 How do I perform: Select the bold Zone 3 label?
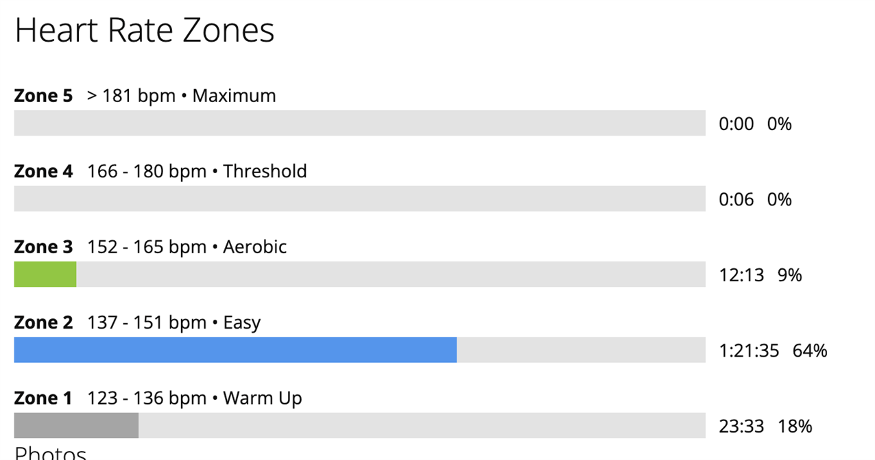(x=43, y=247)
